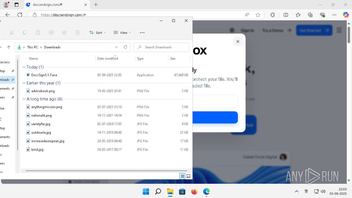Switch to Details view icon in status bar
Screen dimensions: 352x198
182,176
